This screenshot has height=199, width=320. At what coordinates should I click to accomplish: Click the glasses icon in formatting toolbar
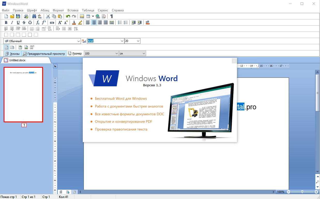coord(52,22)
